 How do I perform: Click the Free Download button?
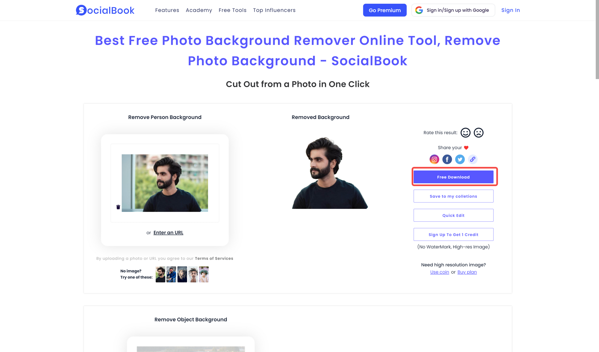(454, 176)
